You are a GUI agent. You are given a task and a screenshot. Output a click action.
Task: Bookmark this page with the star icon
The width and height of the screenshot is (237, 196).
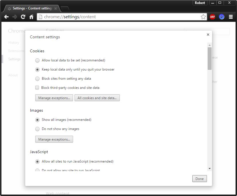pyautogui.click(x=203, y=17)
